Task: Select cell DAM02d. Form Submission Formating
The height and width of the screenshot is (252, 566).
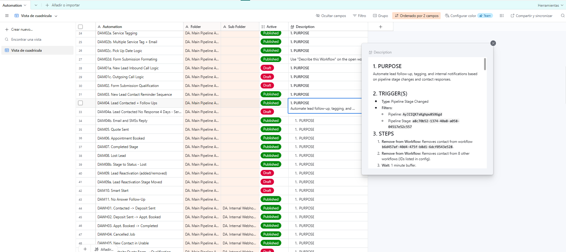Action: [139, 59]
